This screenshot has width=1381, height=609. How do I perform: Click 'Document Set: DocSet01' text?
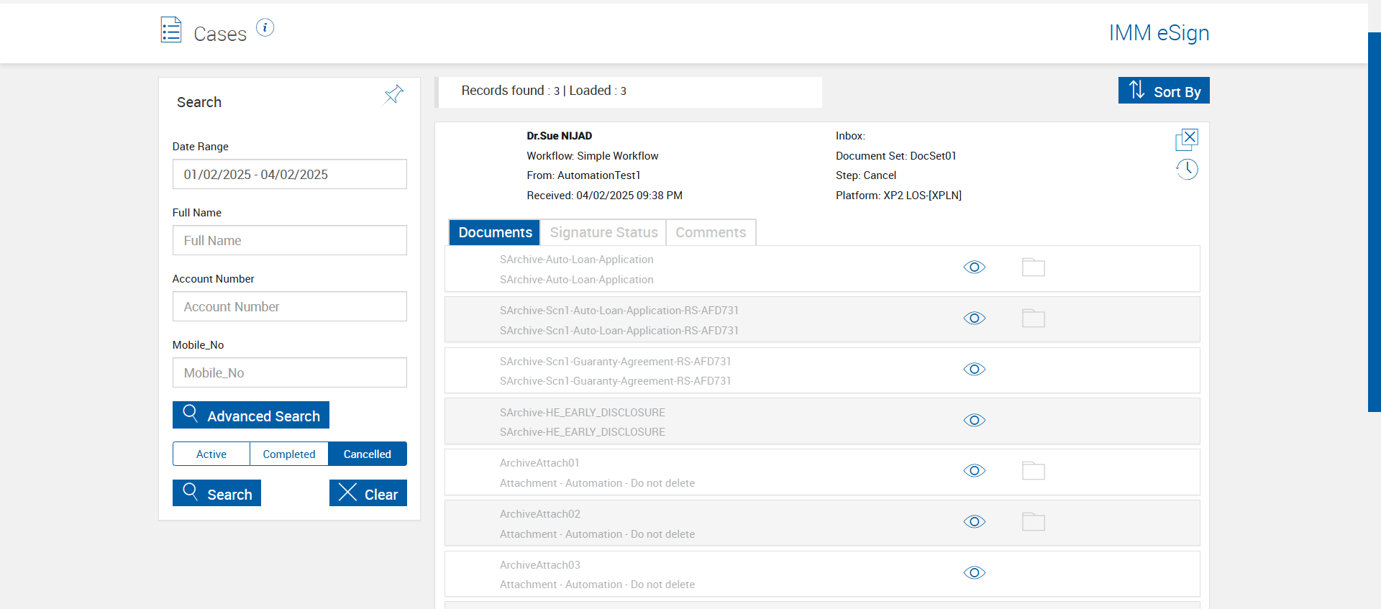(x=896, y=156)
